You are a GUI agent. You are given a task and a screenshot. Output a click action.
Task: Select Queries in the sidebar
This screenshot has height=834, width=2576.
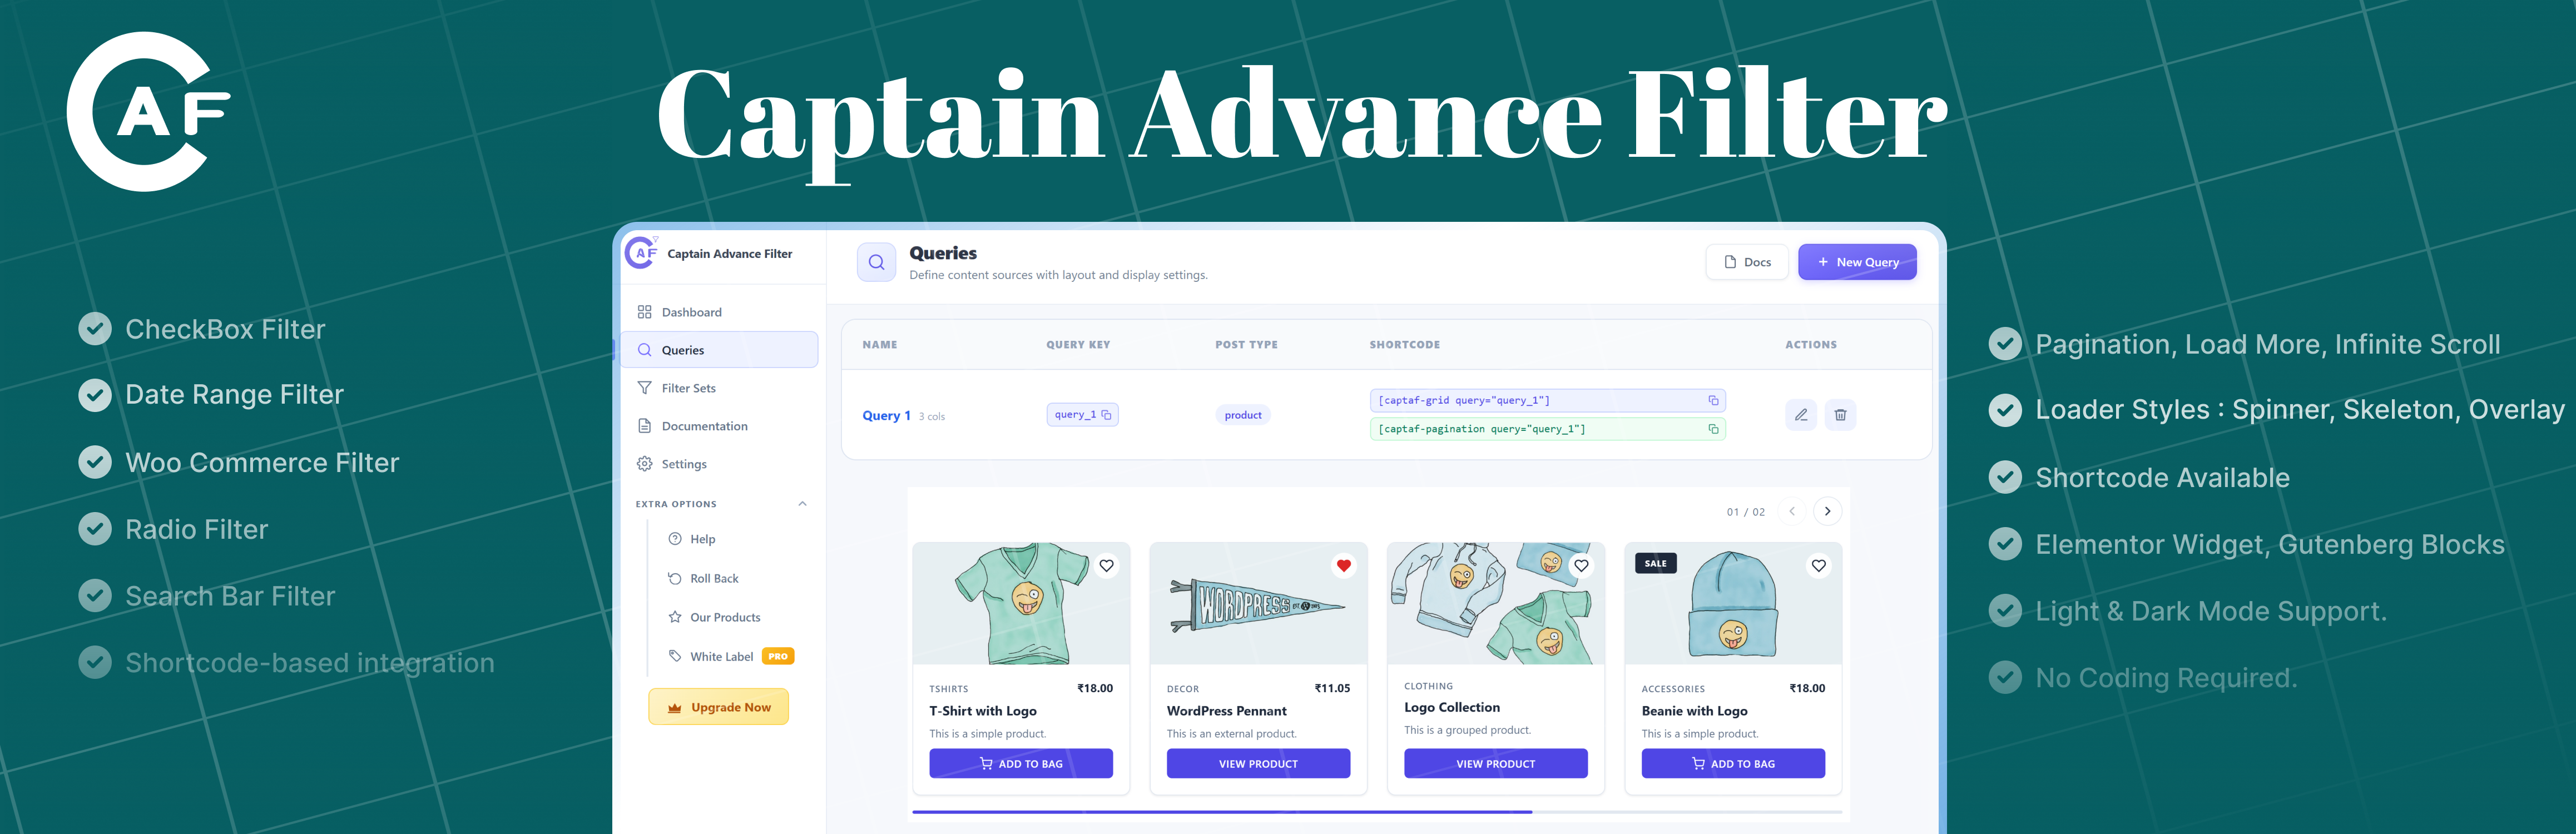pyautogui.click(x=719, y=350)
